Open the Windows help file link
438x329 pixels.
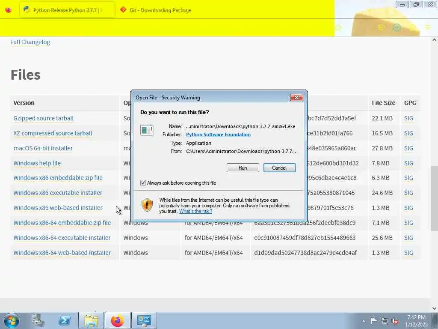tap(37, 163)
